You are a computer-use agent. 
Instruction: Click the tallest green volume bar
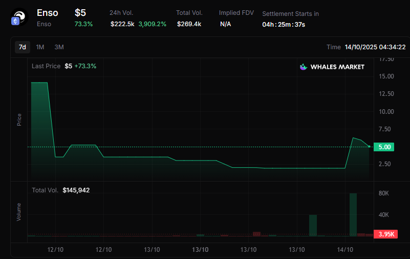(x=353, y=214)
